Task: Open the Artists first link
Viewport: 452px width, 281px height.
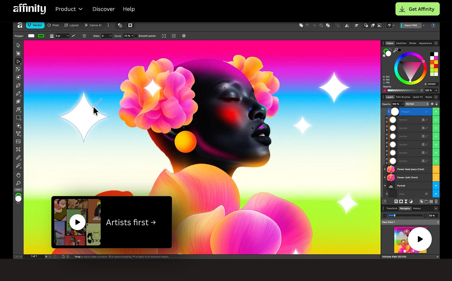Action: tap(131, 222)
